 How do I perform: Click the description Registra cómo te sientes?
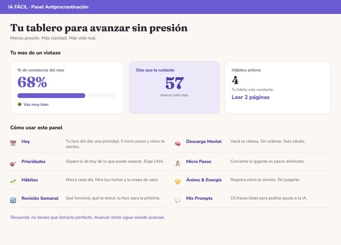pos(265,180)
